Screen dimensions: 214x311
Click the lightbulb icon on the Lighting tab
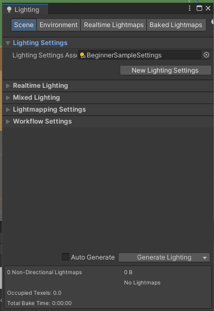9,10
